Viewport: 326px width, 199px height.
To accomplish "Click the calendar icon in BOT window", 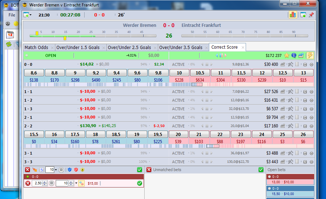I will (x=10, y=34).
